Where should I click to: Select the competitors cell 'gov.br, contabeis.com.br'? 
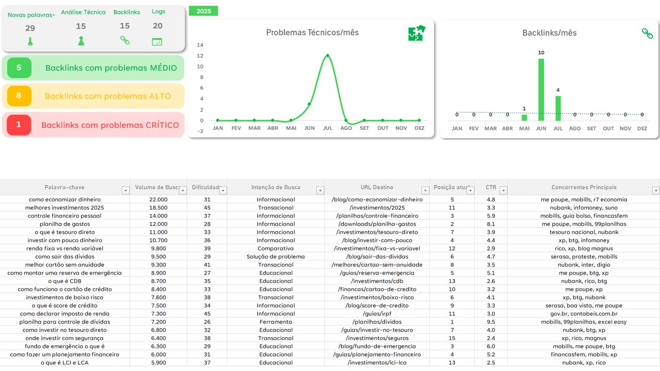pos(584,313)
